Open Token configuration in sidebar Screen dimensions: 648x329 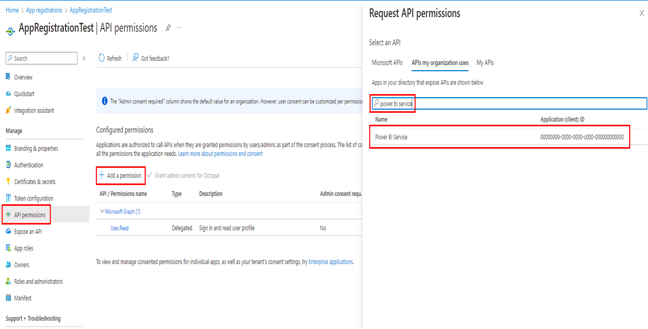click(x=33, y=199)
